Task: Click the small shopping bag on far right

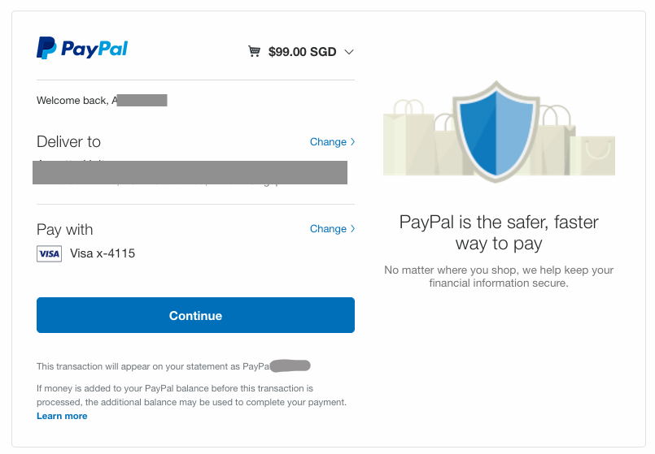Action: tap(596, 153)
